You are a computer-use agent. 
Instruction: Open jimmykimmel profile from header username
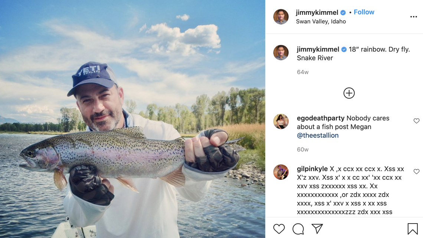317,13
